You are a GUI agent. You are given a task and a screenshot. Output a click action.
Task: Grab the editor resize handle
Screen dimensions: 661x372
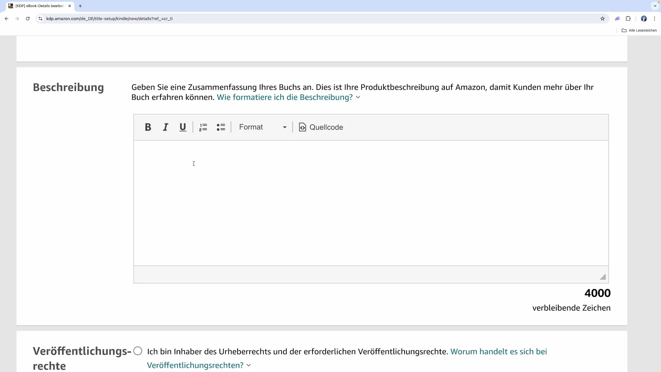pos(602,277)
